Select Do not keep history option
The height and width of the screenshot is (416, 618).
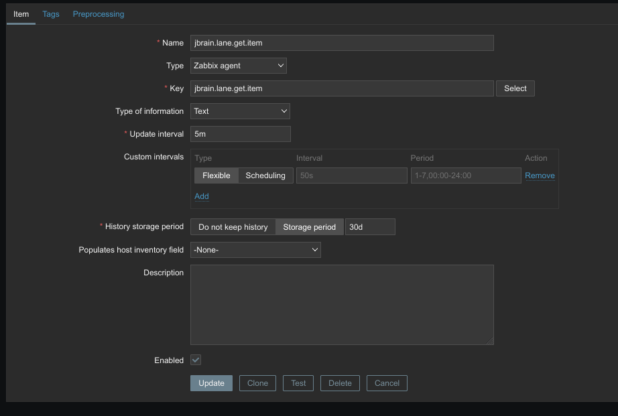[233, 227]
